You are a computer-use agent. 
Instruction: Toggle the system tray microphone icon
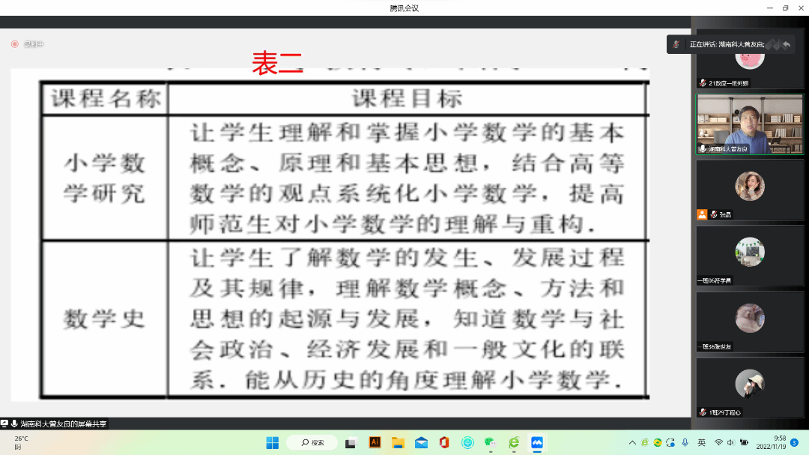point(685,442)
